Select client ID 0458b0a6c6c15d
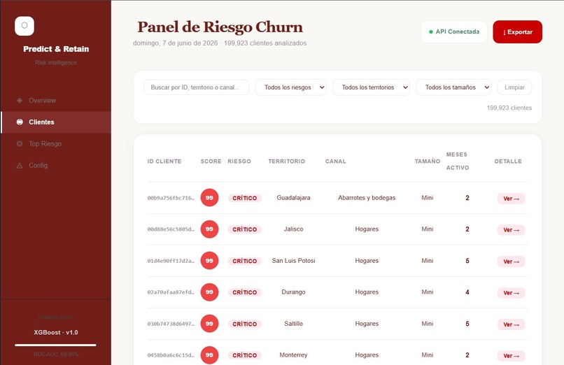564x365 pixels. pyautogui.click(x=171, y=355)
